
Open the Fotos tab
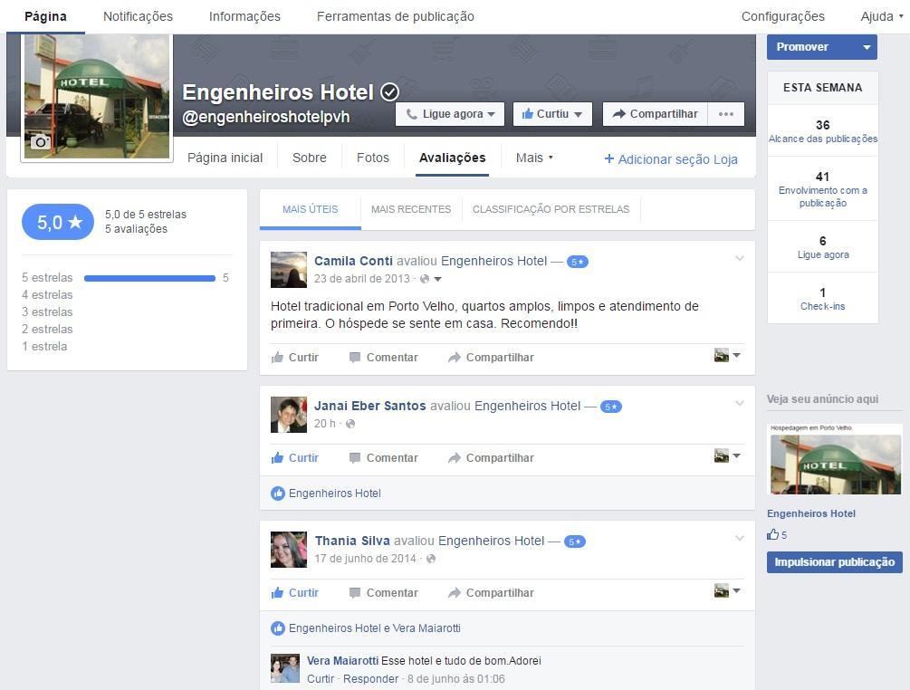[372, 158]
